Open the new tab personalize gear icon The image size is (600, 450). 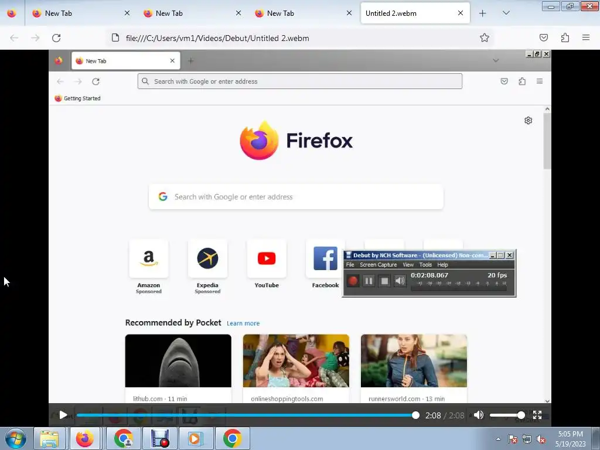528,121
